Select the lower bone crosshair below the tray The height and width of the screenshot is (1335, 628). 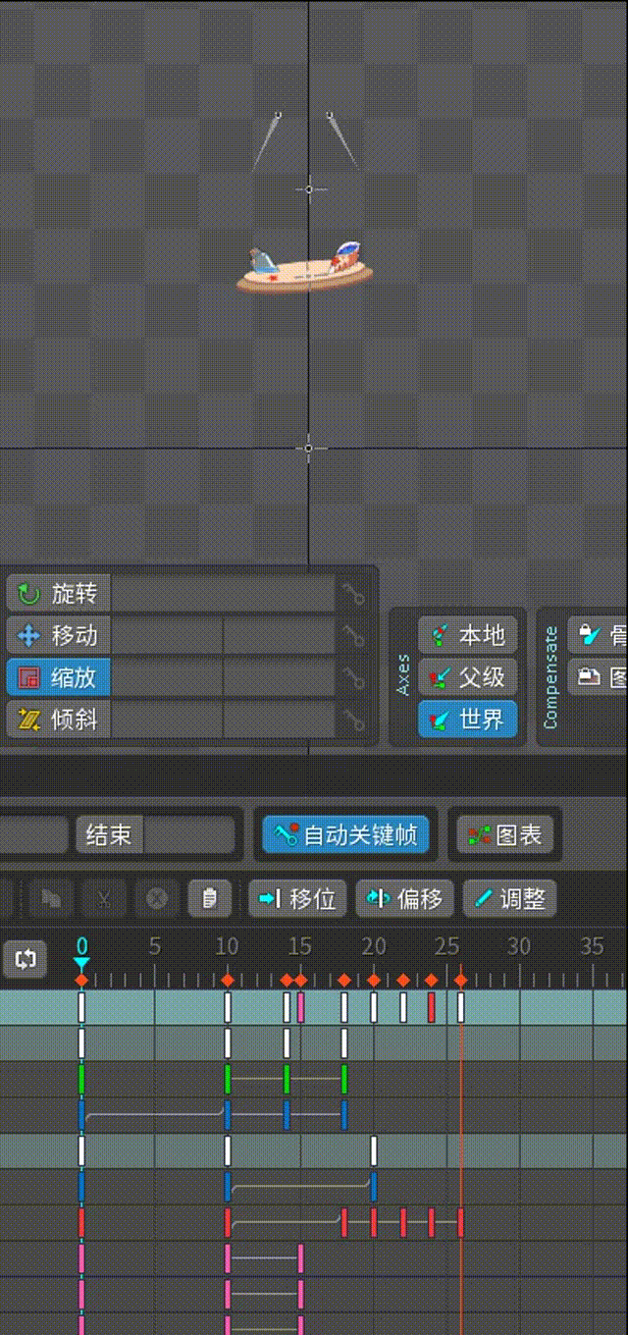309,448
